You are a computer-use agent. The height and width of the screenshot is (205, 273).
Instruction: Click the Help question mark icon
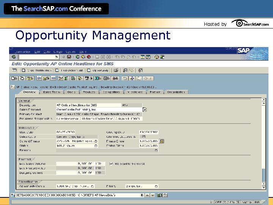157,57
